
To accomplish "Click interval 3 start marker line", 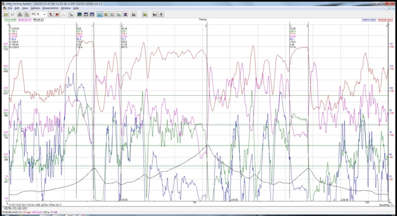I will 290,111.
